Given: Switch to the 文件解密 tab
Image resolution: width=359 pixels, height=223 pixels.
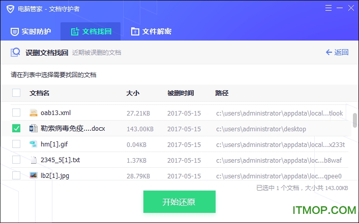Looking at the screenshot, I should click(151, 31).
